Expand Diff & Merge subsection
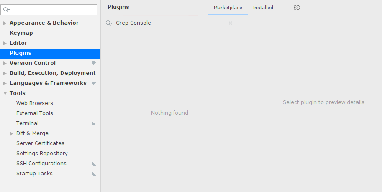 [x=11, y=133]
